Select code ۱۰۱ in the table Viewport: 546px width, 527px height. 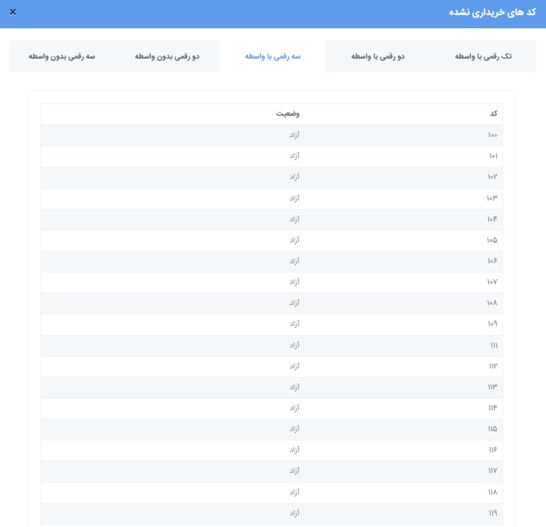493,156
